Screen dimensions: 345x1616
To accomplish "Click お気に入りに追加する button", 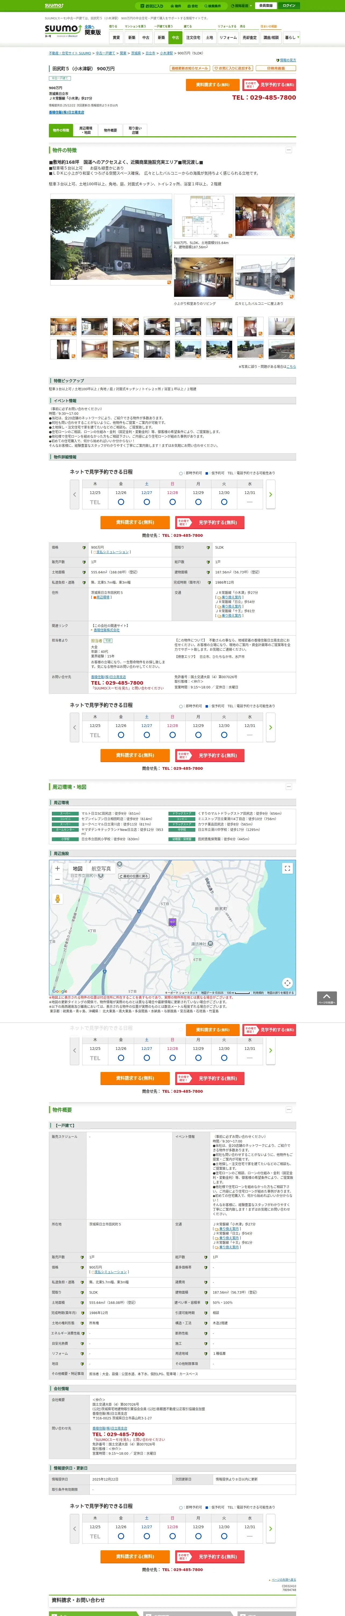I will pos(232,68).
